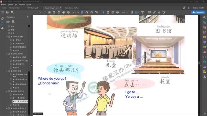
Task: Open the search tool in right pane
Action: (204, 17)
